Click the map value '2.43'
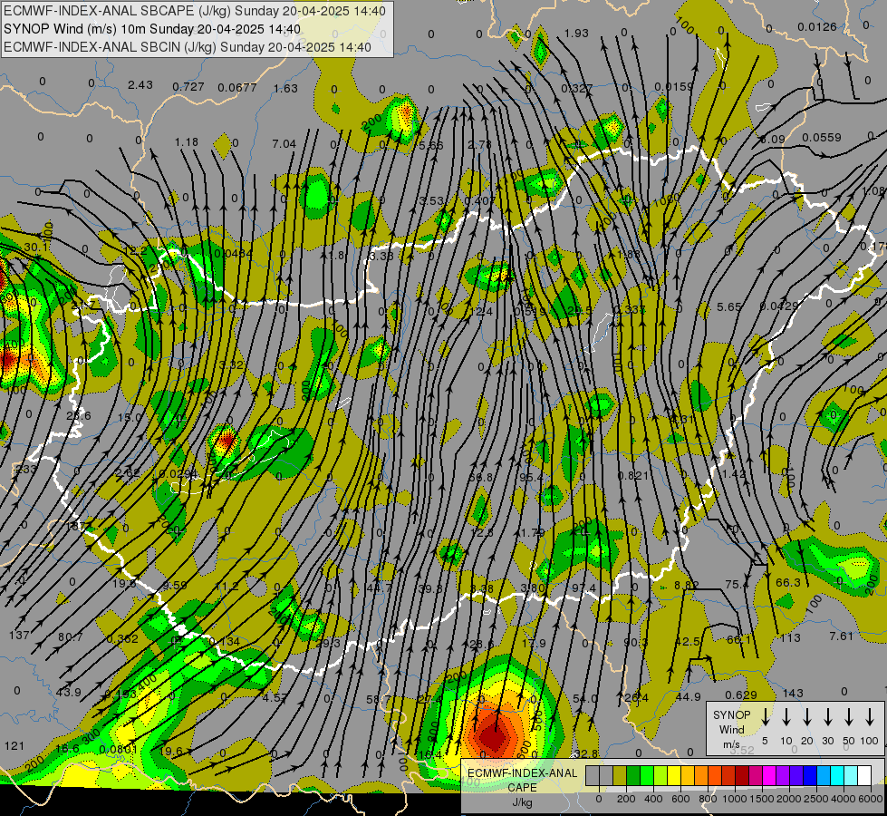The height and width of the screenshot is (816, 887). pyautogui.click(x=140, y=85)
